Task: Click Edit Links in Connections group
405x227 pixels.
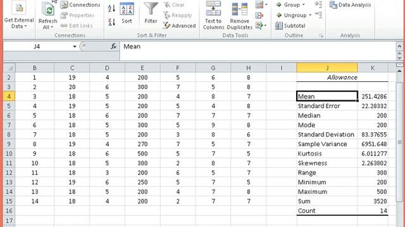Action: 76,26
